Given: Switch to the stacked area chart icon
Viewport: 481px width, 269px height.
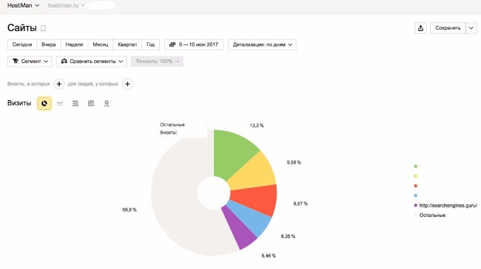Looking at the screenshot, I should (x=75, y=103).
